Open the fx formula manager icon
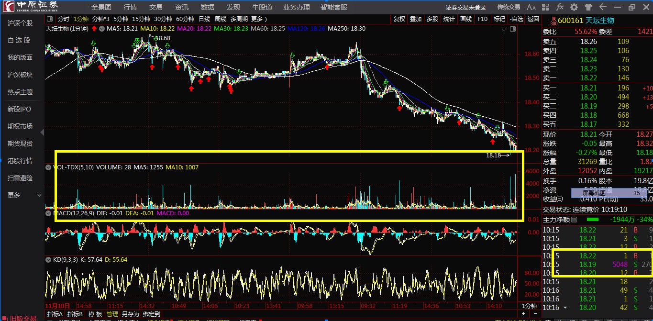Viewport: 653px width, 321px height. (560, 7)
